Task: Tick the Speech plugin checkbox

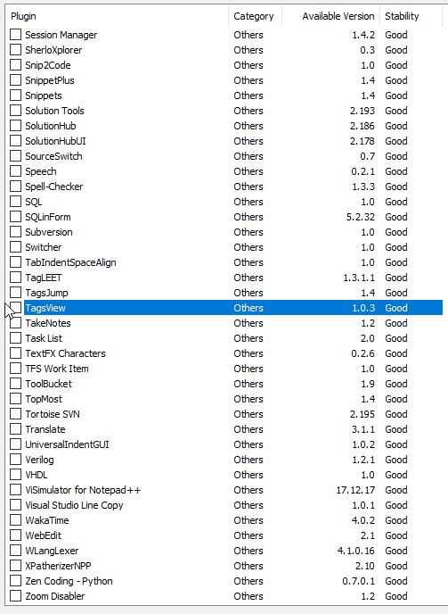Action: coord(16,171)
